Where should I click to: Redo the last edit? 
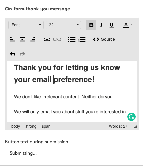point(22,54)
